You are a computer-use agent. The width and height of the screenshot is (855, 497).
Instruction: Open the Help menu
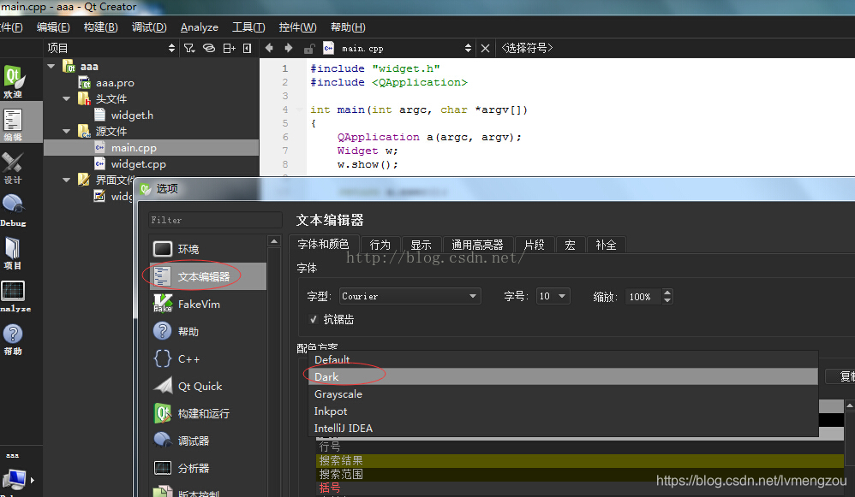pos(348,27)
